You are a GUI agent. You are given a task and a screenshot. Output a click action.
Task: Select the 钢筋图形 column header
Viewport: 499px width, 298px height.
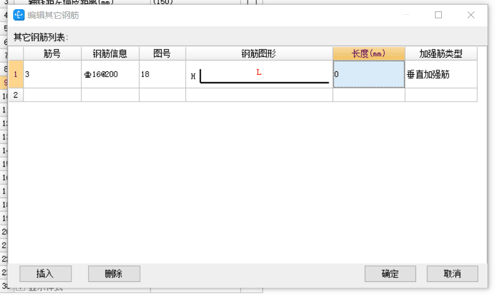259,54
